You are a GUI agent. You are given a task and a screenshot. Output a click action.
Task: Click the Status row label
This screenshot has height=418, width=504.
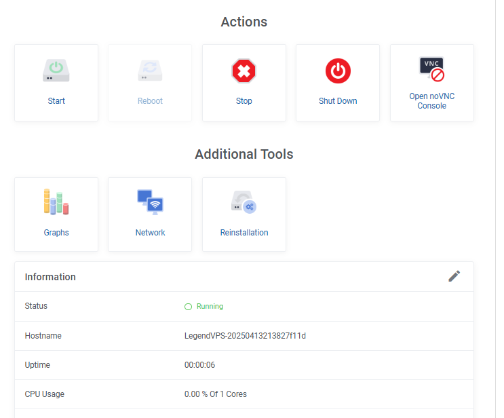[36, 306]
